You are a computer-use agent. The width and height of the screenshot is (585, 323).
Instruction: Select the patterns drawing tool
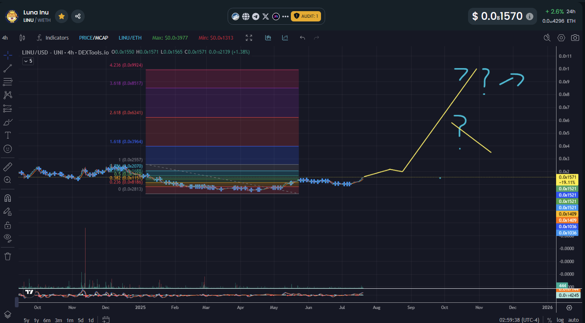tap(7, 95)
